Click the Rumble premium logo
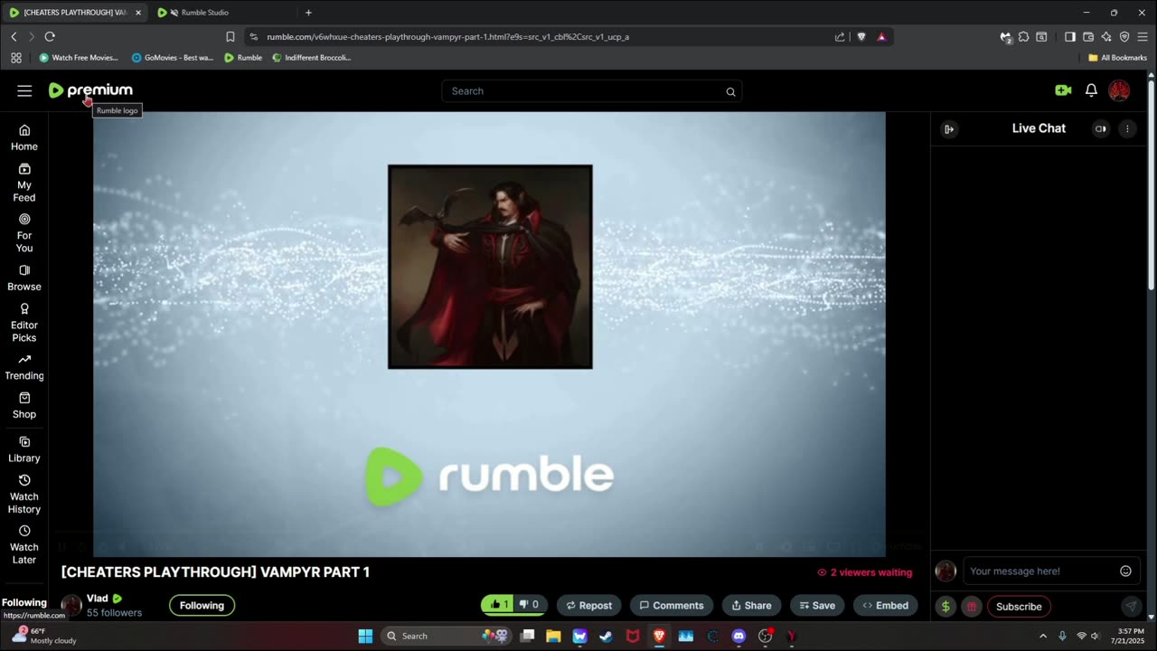 (90, 90)
